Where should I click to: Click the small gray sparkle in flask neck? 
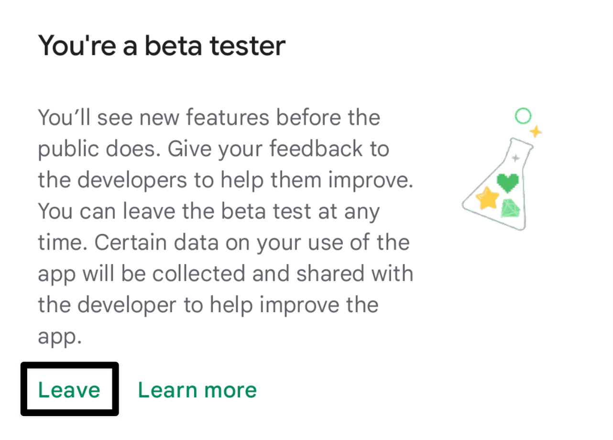[x=515, y=157]
